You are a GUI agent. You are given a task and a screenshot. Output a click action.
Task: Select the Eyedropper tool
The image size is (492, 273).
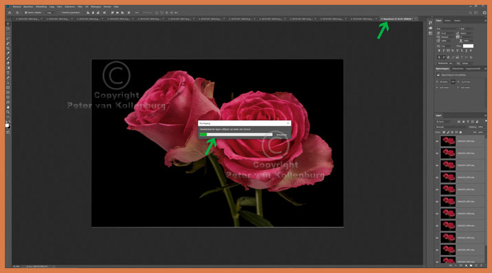8,53
